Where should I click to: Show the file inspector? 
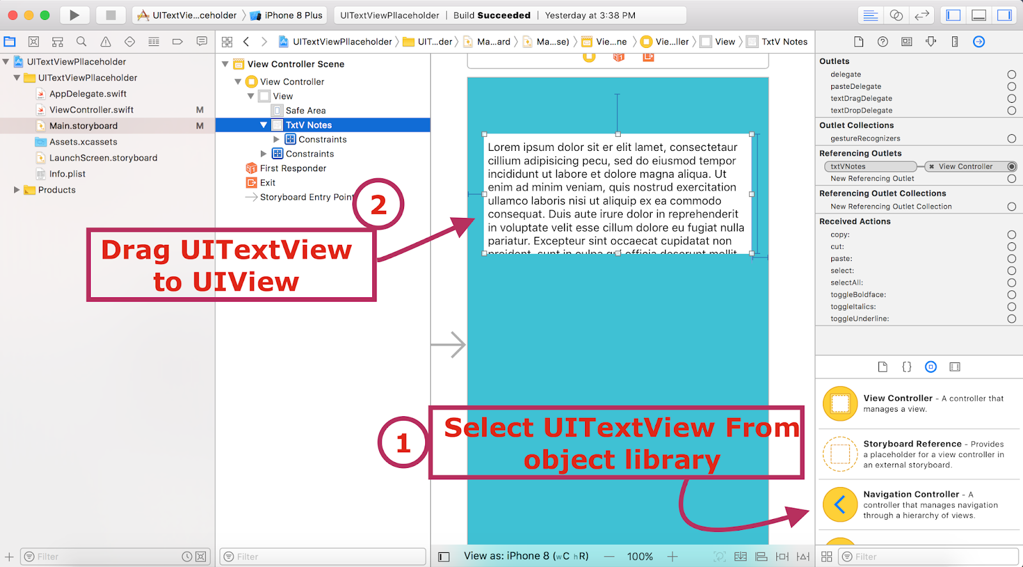tap(859, 42)
